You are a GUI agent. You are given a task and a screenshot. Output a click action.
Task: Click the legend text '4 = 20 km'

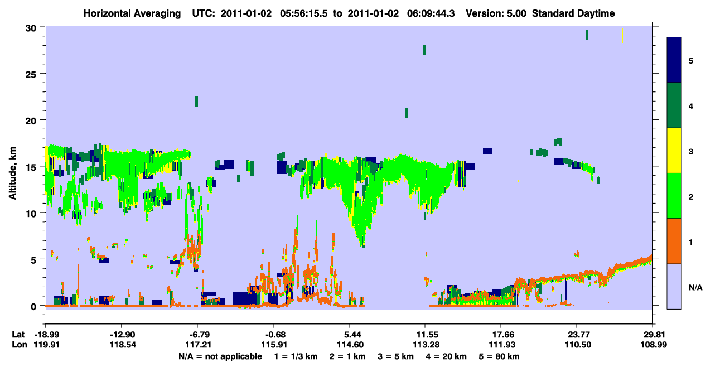(447, 356)
